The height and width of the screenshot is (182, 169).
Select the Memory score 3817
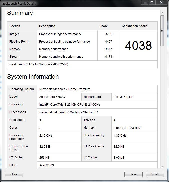point(109,49)
